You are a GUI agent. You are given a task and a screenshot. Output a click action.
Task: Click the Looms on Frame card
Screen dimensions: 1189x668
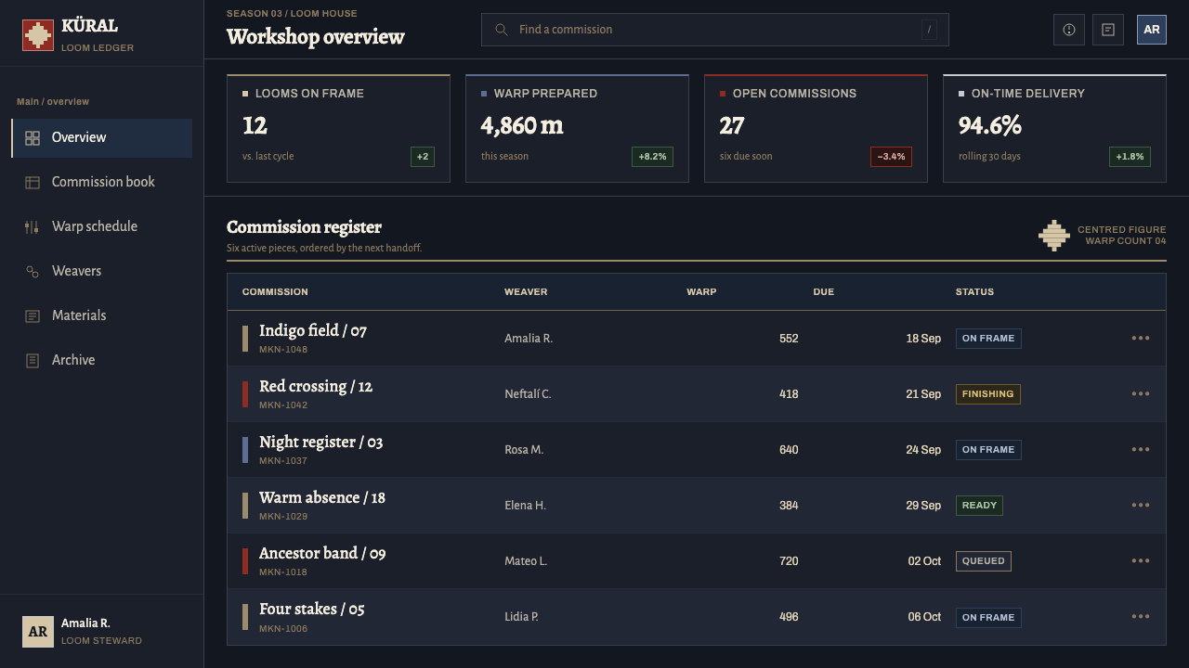click(339, 128)
